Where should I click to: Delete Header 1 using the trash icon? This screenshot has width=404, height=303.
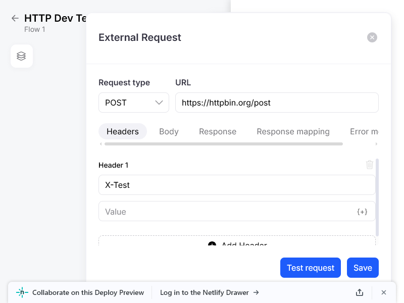[x=369, y=165]
